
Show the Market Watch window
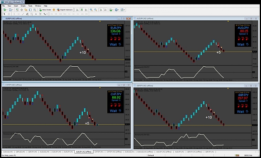(x=17, y=10)
